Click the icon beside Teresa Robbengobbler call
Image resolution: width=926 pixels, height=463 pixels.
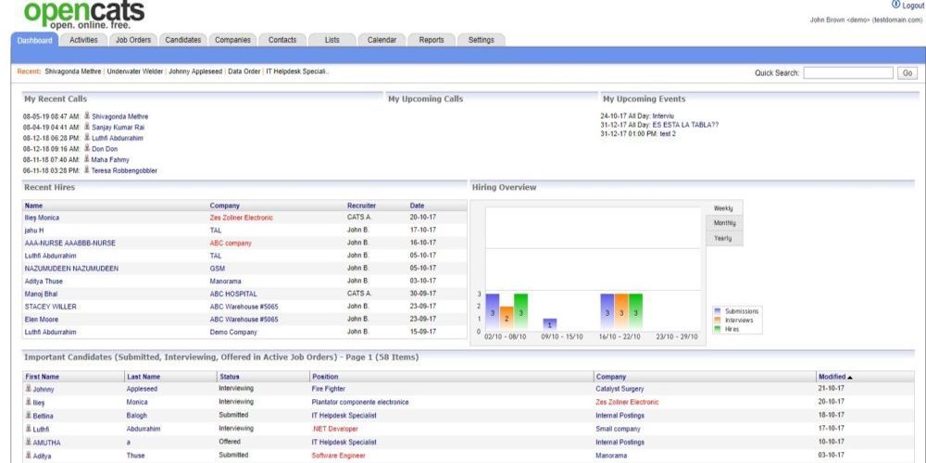pyautogui.click(x=87, y=170)
